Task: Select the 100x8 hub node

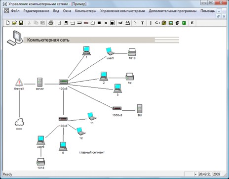Action: pos(63,119)
